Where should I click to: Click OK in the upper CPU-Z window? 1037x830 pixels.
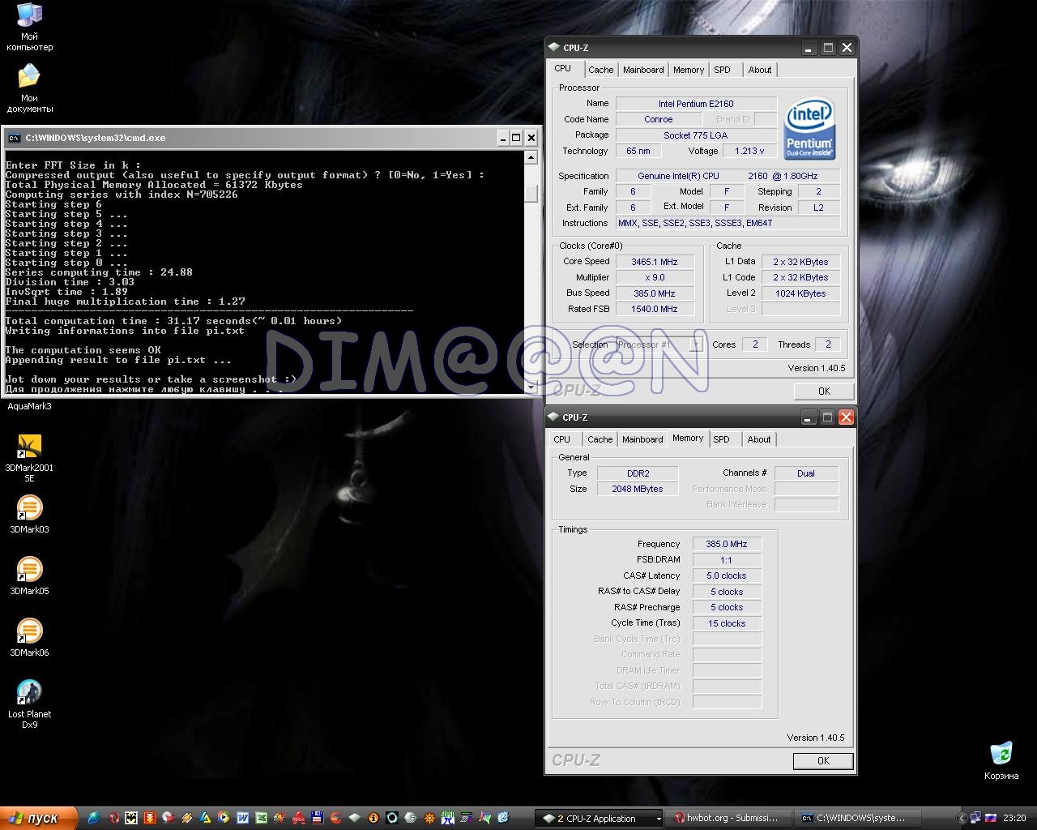pos(824,391)
